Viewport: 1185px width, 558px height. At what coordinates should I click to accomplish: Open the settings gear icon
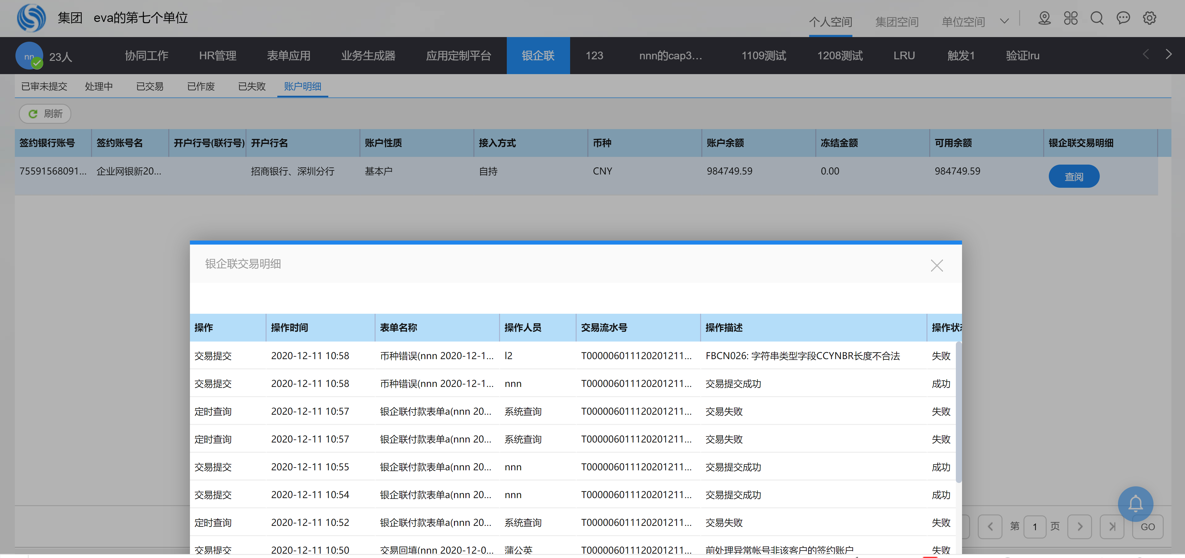[x=1149, y=19]
